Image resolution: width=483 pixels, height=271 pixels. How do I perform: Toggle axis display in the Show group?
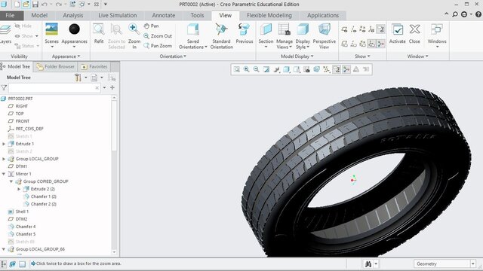click(x=354, y=29)
